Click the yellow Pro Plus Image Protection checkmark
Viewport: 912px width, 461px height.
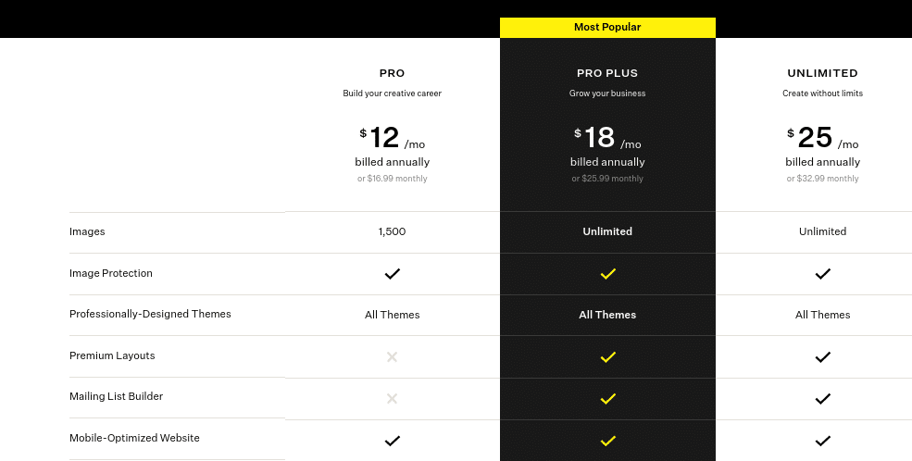click(607, 273)
